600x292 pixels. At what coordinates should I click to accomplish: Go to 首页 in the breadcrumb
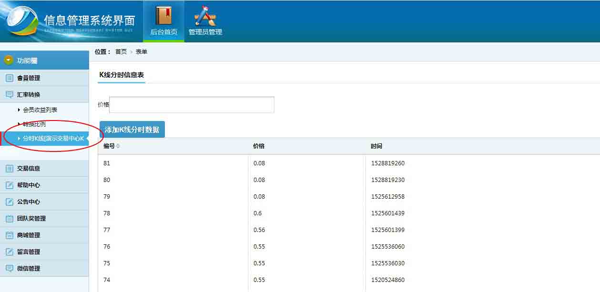[121, 51]
